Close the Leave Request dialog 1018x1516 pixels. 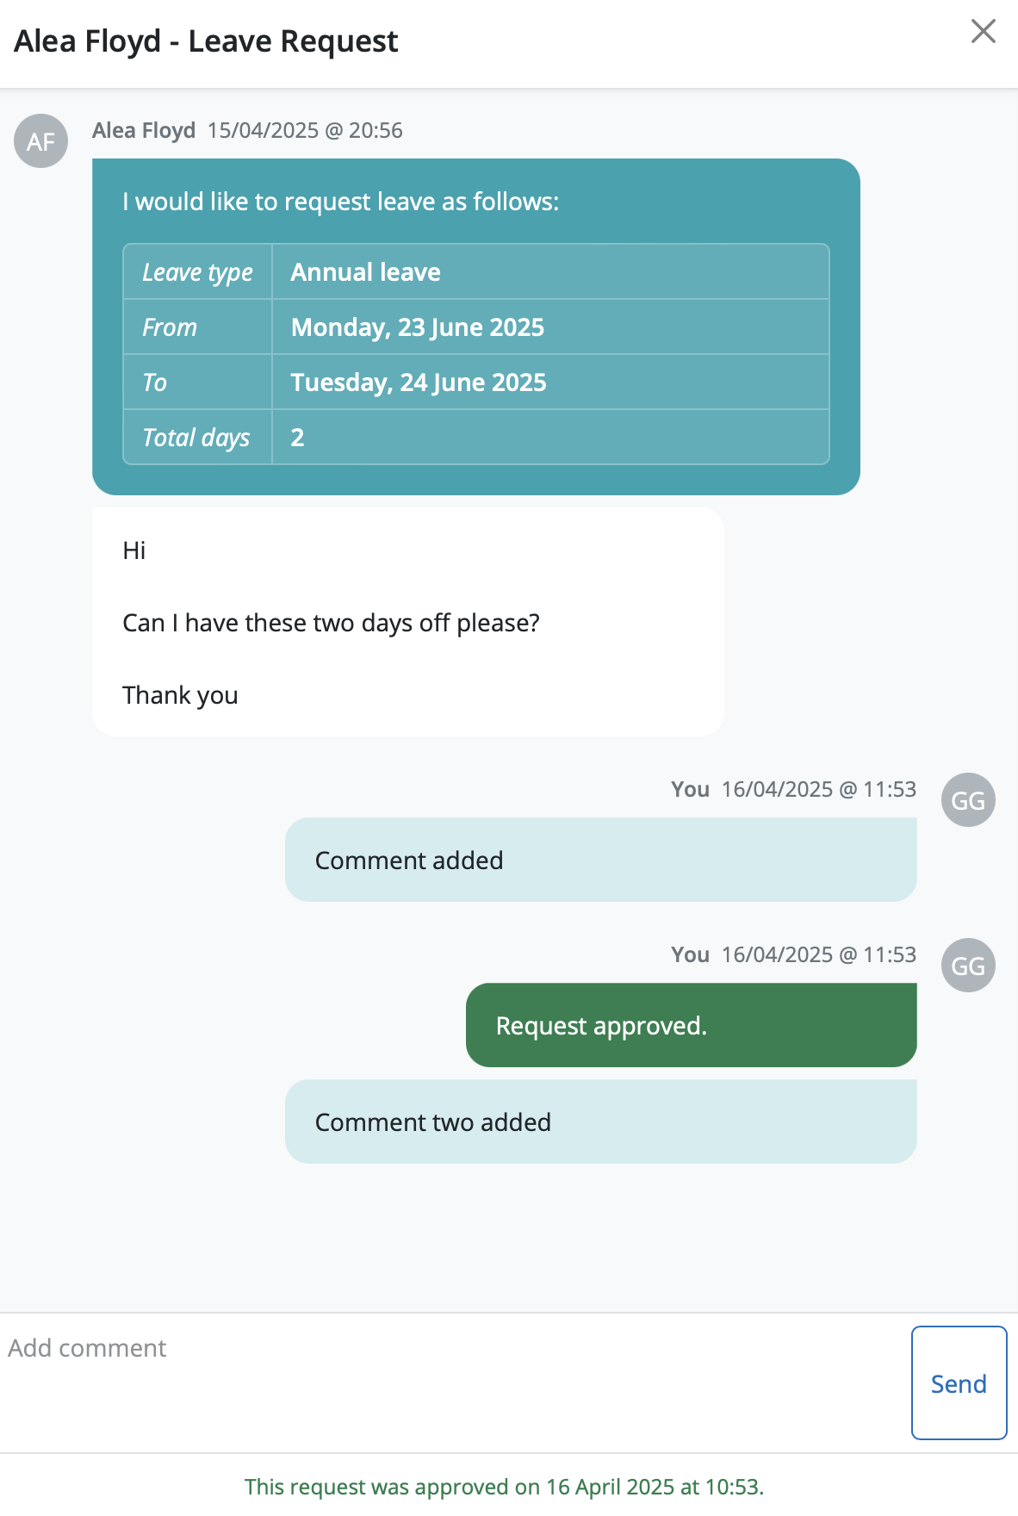click(x=983, y=32)
